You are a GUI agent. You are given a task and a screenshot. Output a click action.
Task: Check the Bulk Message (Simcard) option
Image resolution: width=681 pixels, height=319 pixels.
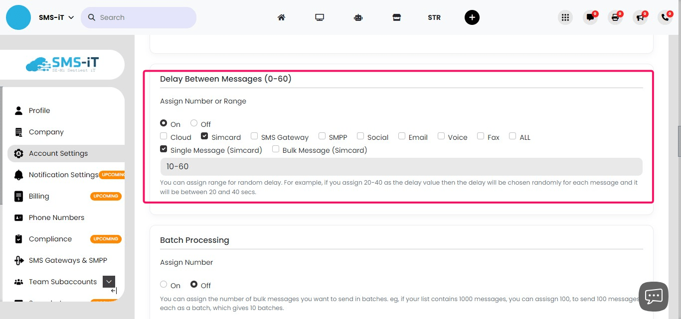(276, 148)
